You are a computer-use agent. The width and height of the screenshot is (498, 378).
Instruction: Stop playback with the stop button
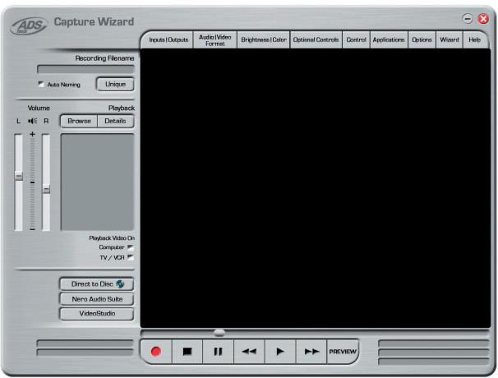[187, 352]
